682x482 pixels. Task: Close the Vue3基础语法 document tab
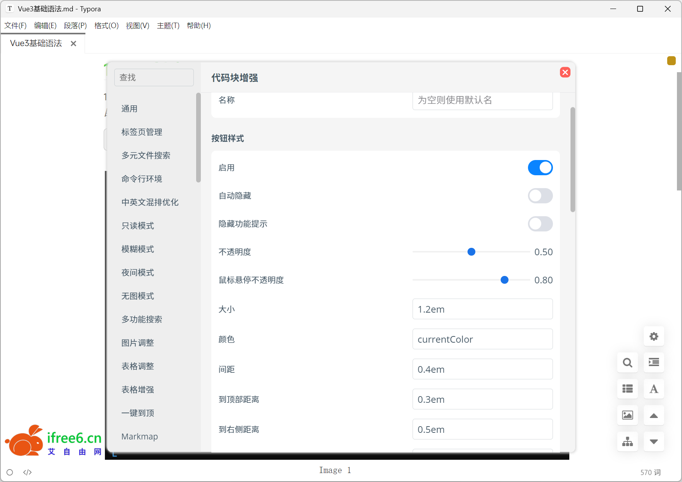73,44
